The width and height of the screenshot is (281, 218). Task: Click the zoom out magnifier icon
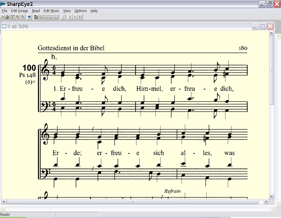[22, 17]
